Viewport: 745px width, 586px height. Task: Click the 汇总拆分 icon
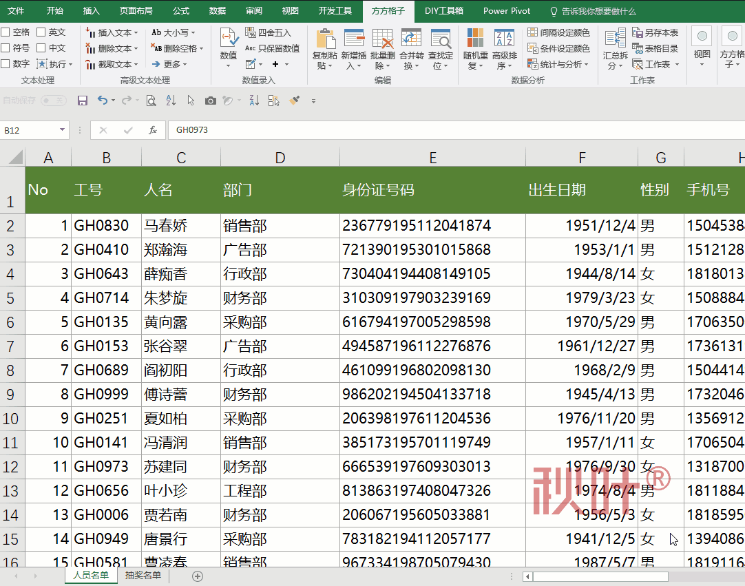pos(615,39)
